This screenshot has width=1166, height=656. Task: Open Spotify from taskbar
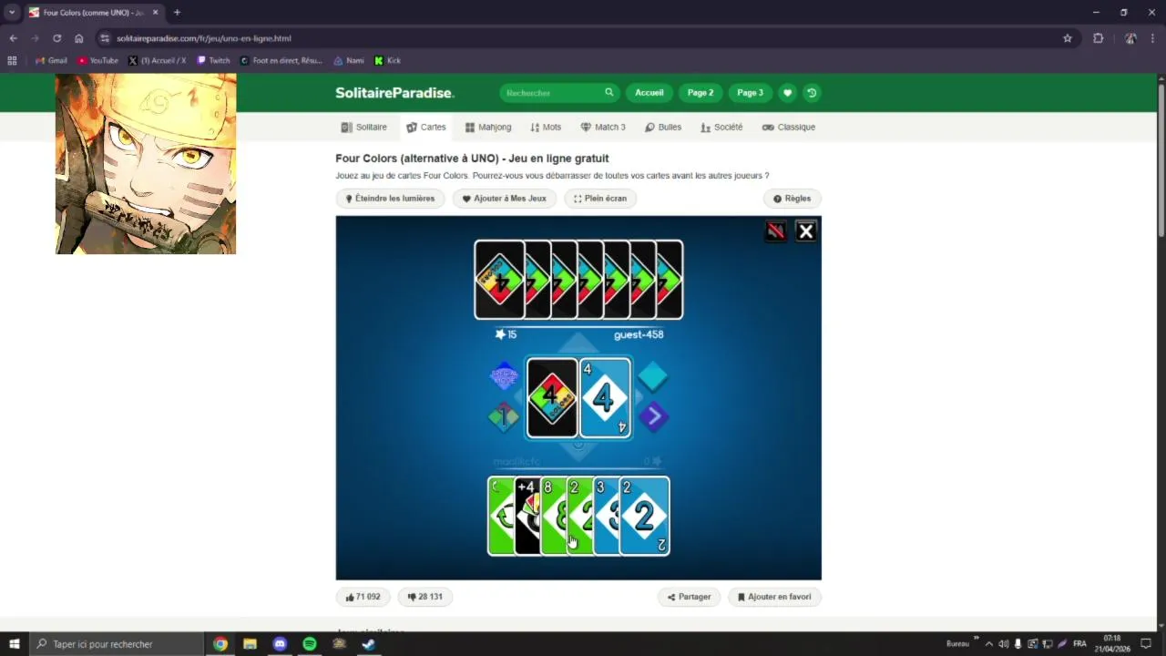pyautogui.click(x=310, y=644)
